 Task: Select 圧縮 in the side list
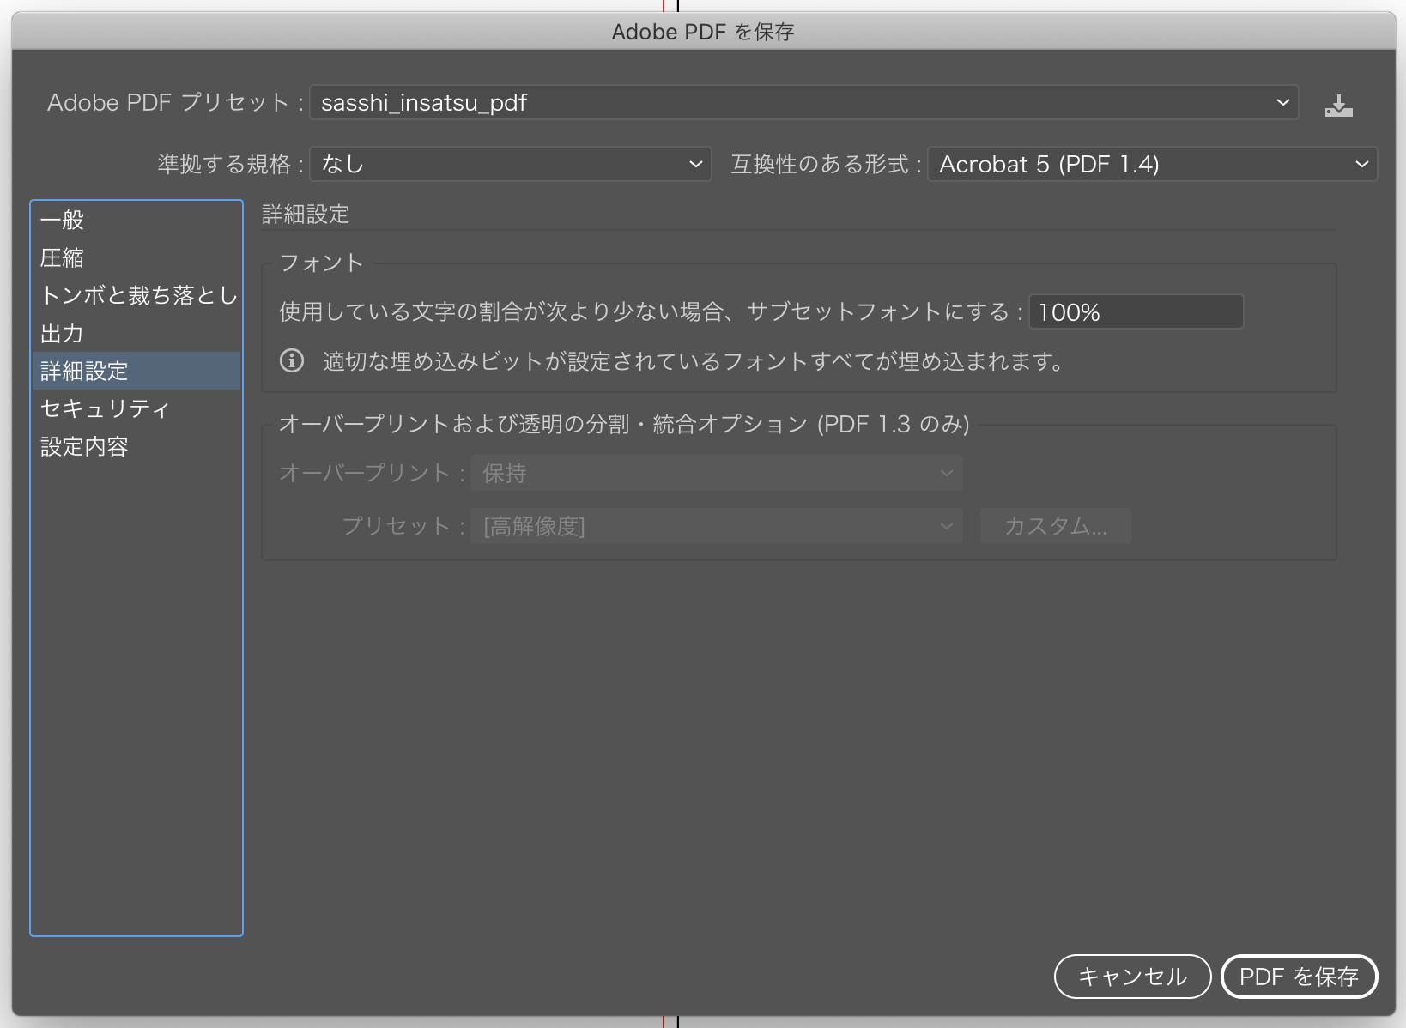(x=136, y=257)
